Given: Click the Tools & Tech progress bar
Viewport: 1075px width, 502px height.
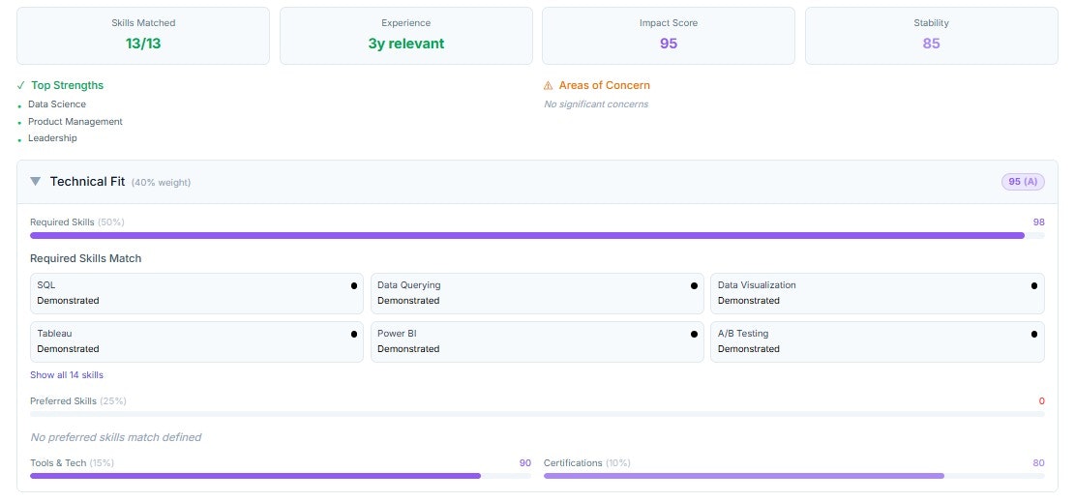Looking at the screenshot, I should tap(281, 476).
